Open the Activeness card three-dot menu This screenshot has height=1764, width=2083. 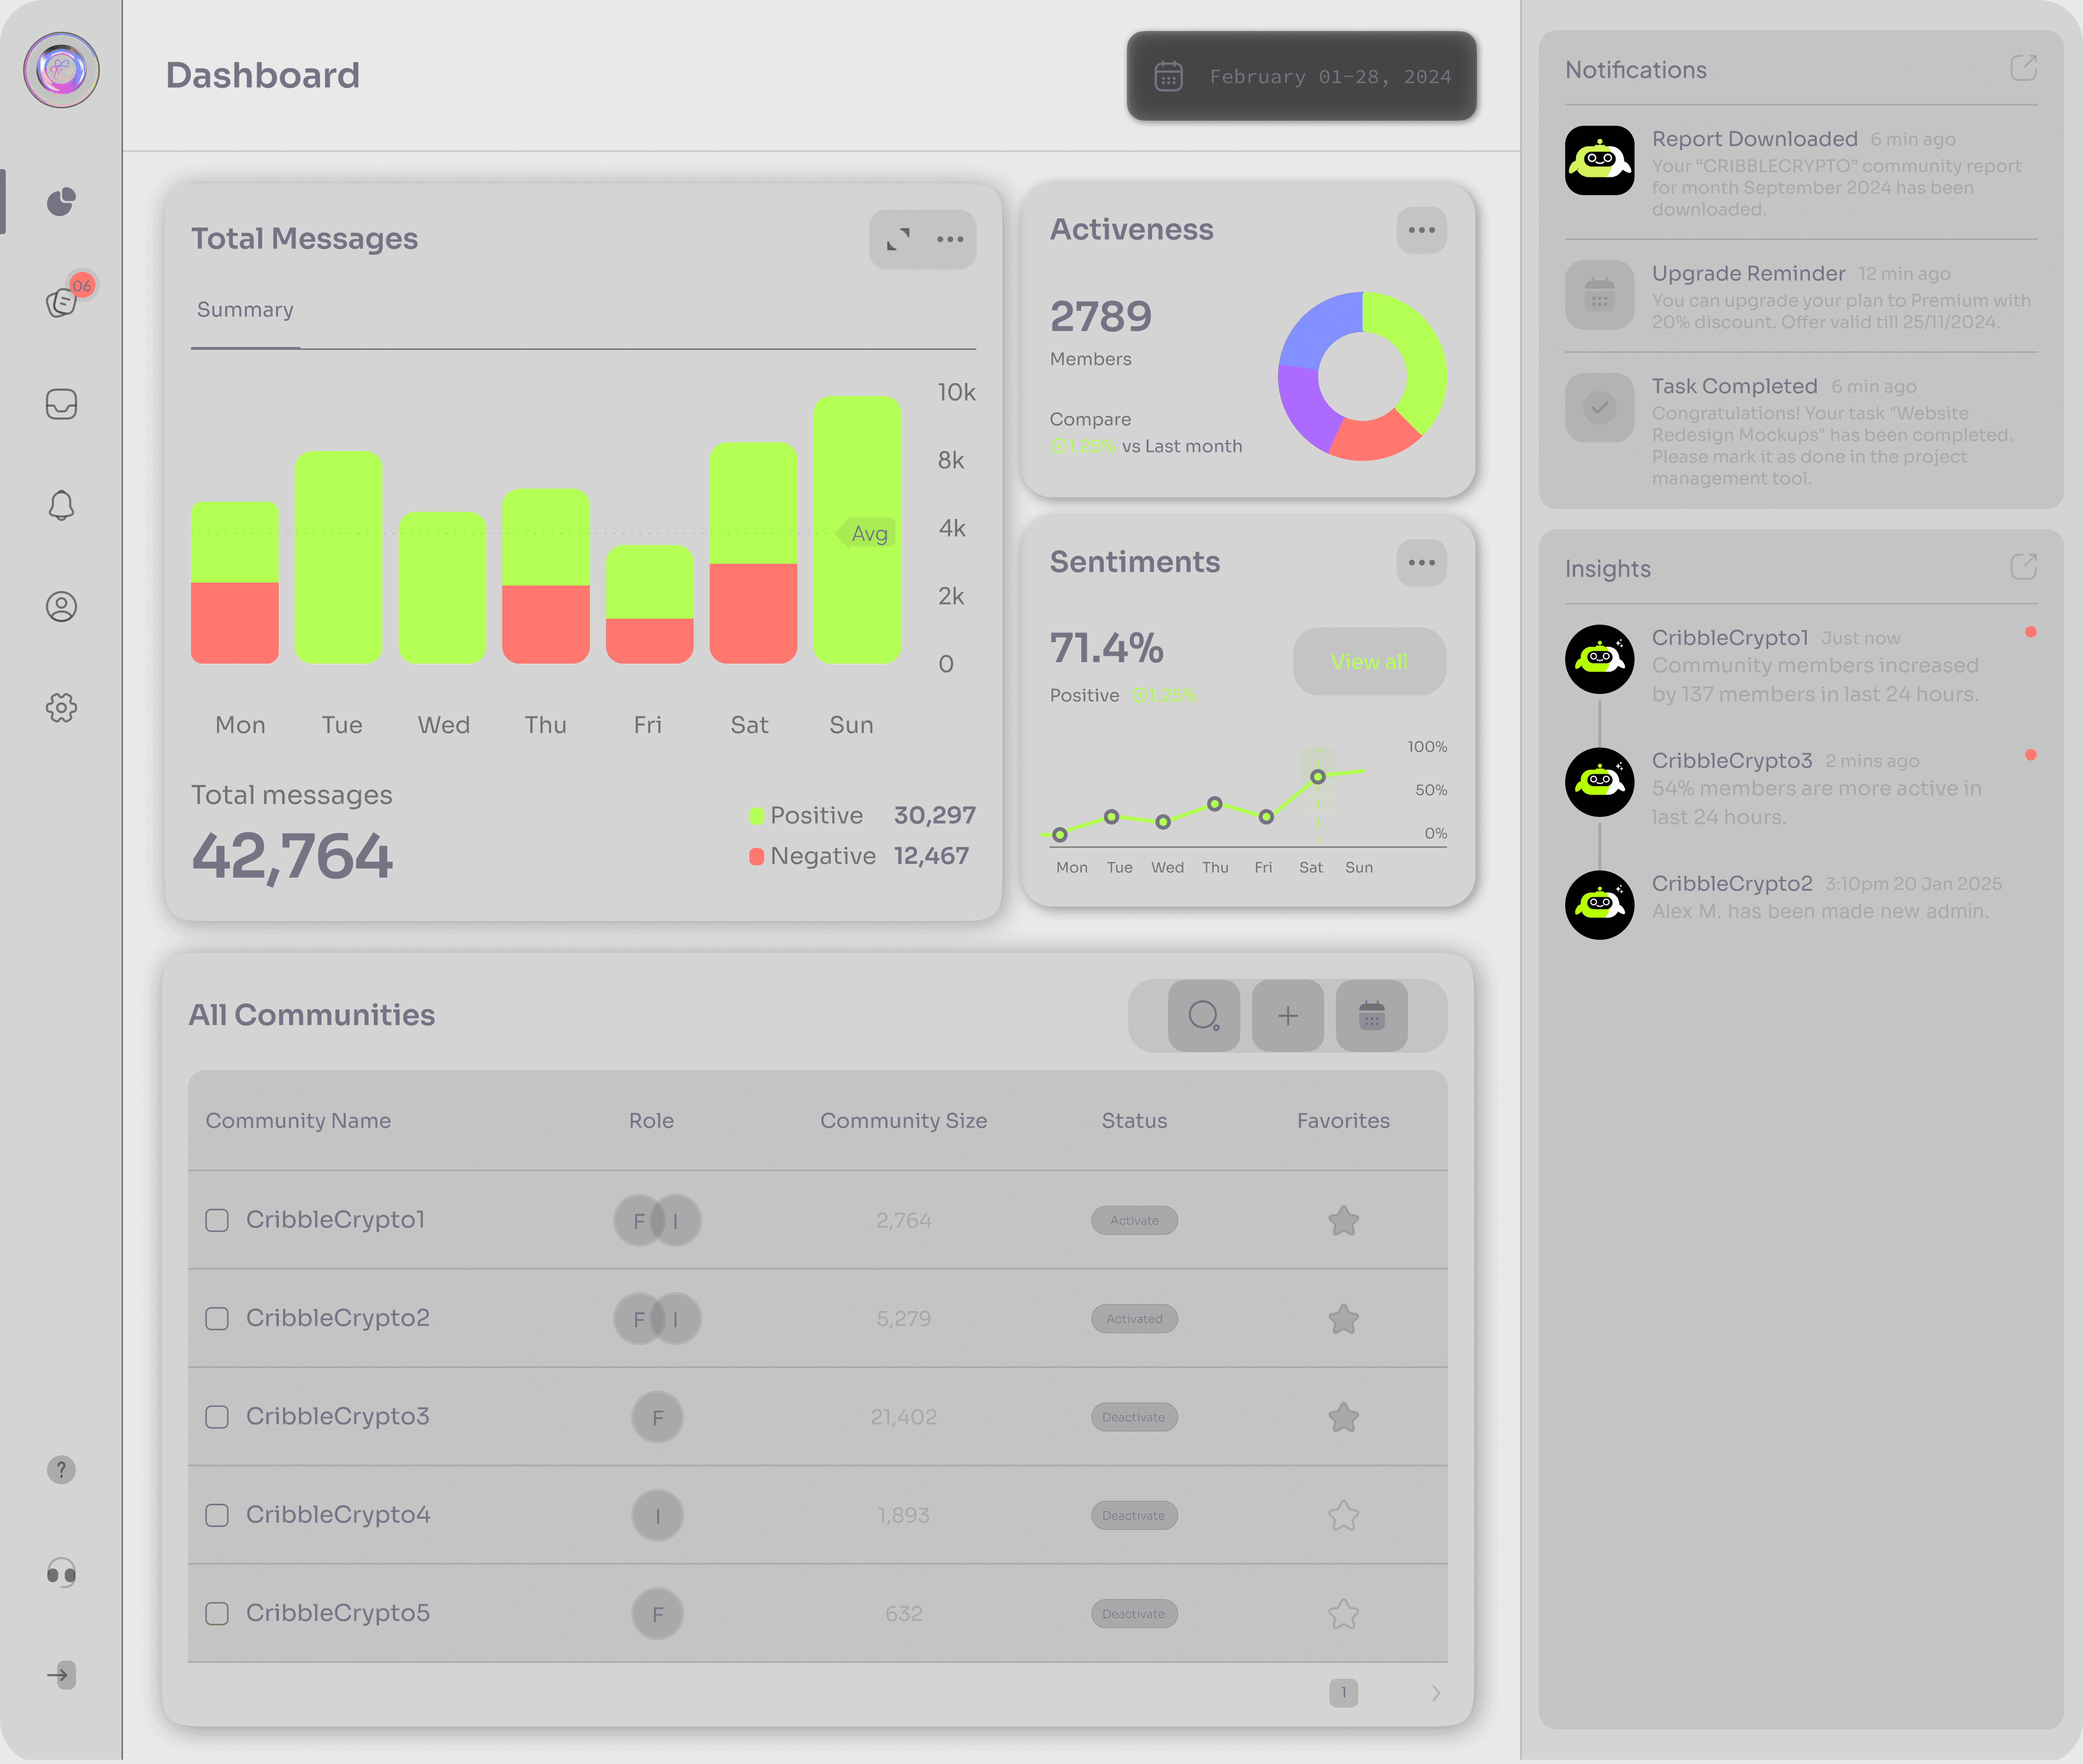[x=1421, y=231]
